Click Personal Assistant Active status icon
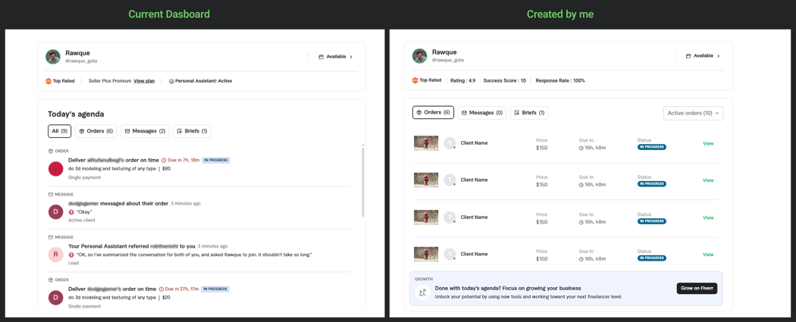796x322 pixels. [x=171, y=81]
